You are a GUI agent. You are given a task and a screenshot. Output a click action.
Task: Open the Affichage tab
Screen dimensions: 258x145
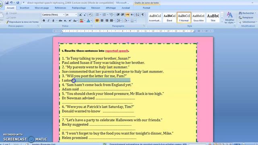click(x=110, y=8)
